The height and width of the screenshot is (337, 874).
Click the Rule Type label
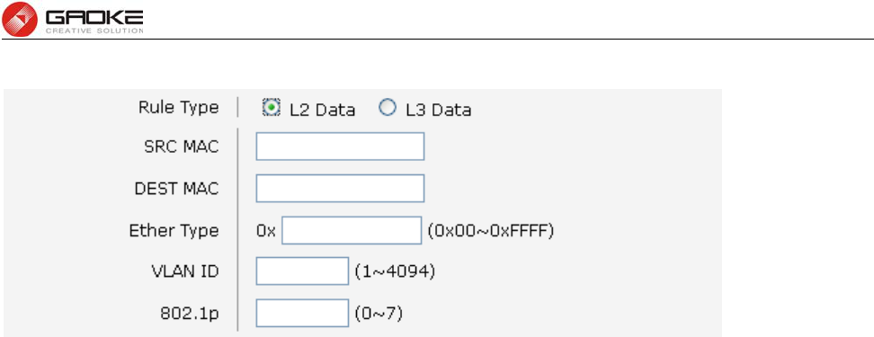pyautogui.click(x=178, y=108)
